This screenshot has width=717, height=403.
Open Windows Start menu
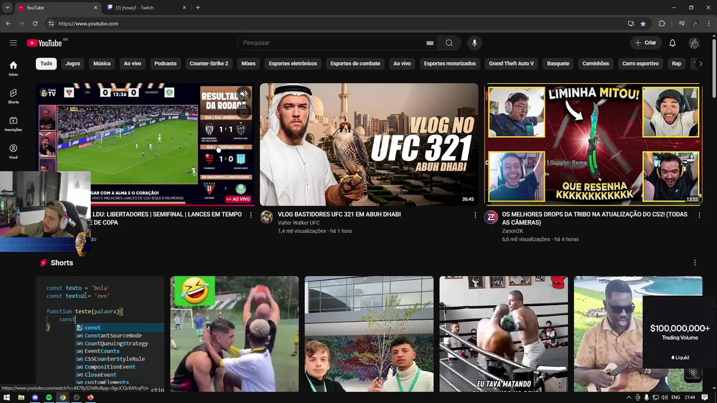[x=7, y=397]
